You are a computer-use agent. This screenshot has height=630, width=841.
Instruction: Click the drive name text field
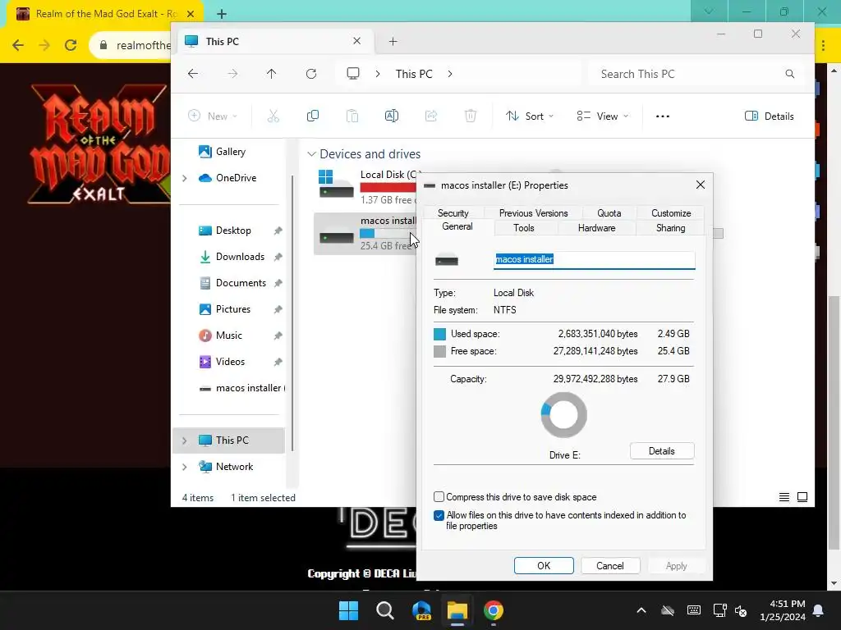click(x=595, y=260)
